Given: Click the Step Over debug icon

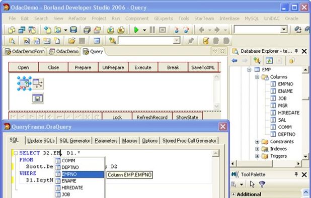Looking at the screenshot, I should click(186, 30).
